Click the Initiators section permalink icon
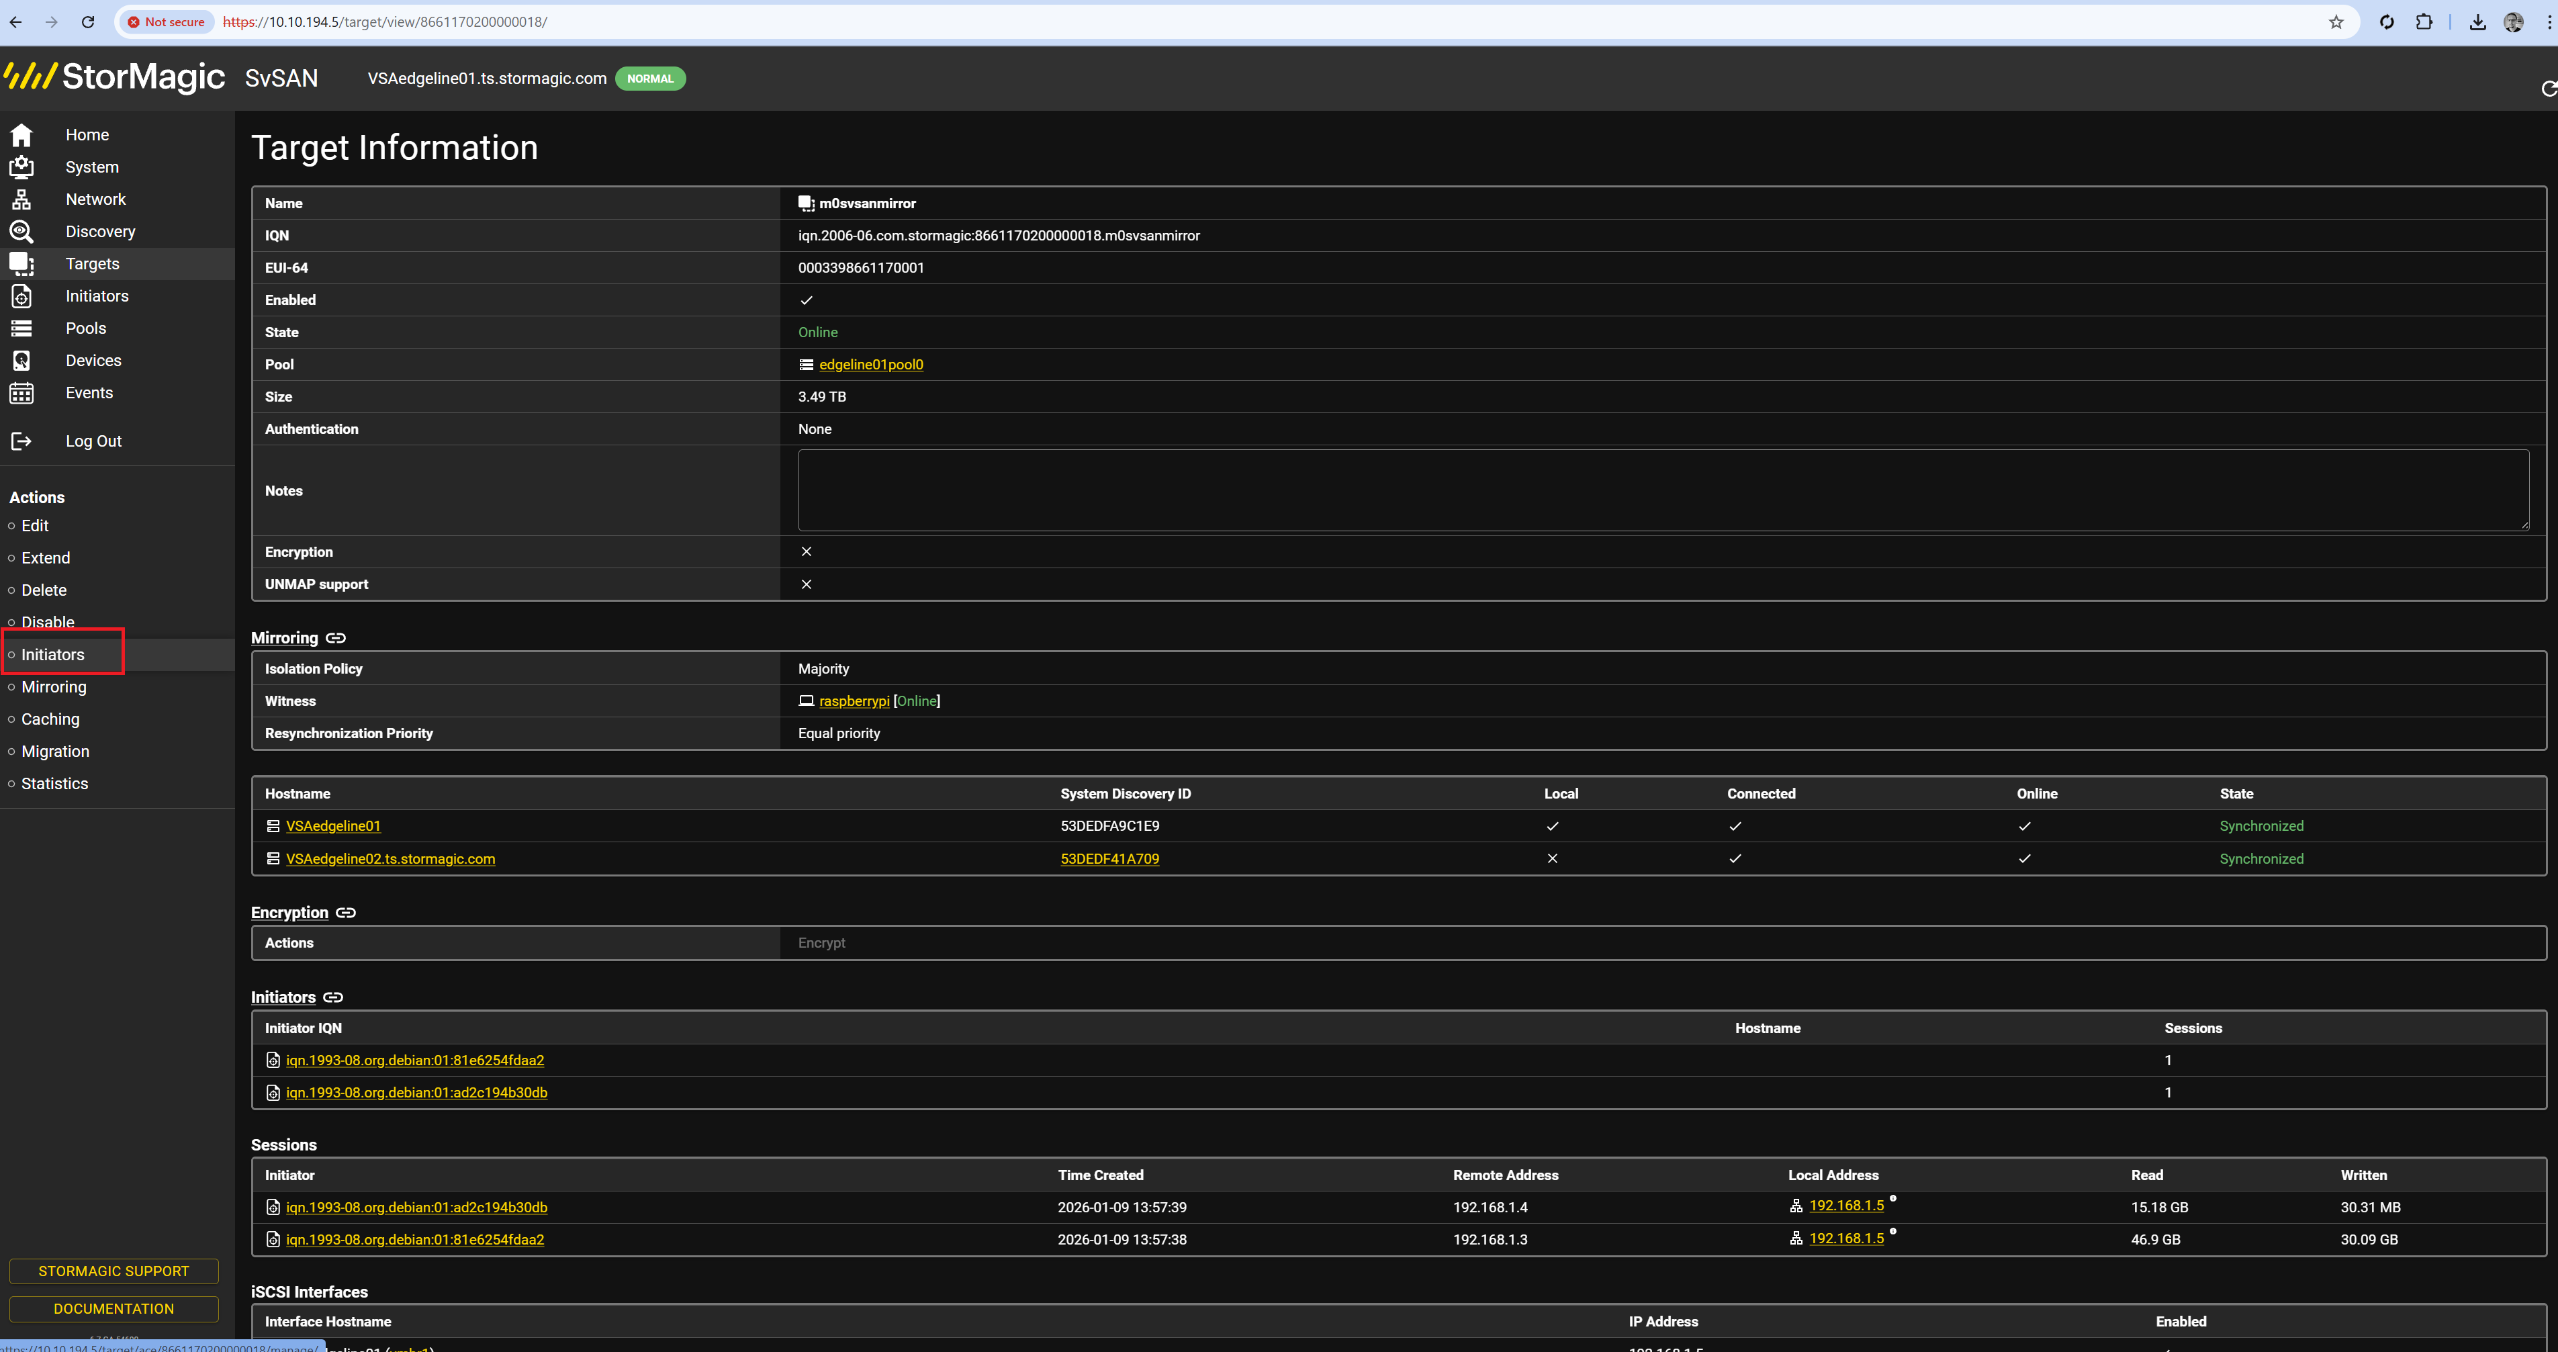 click(x=332, y=997)
